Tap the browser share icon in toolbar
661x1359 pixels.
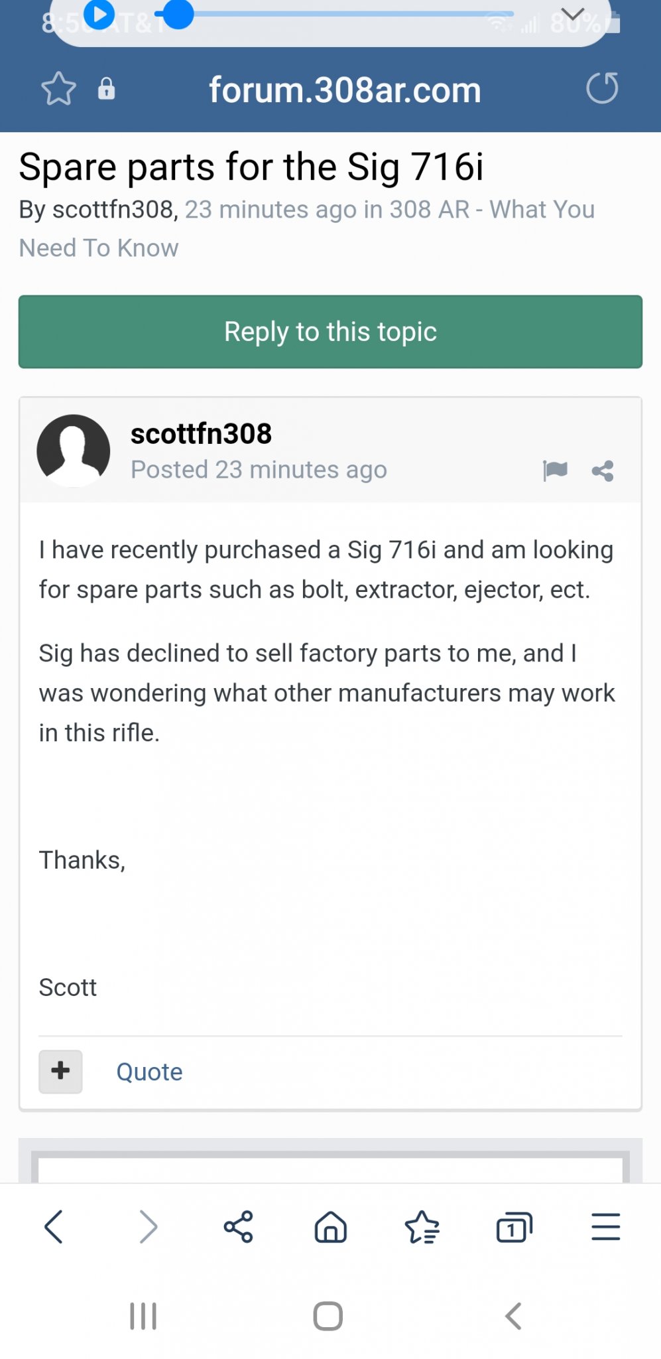click(238, 1226)
